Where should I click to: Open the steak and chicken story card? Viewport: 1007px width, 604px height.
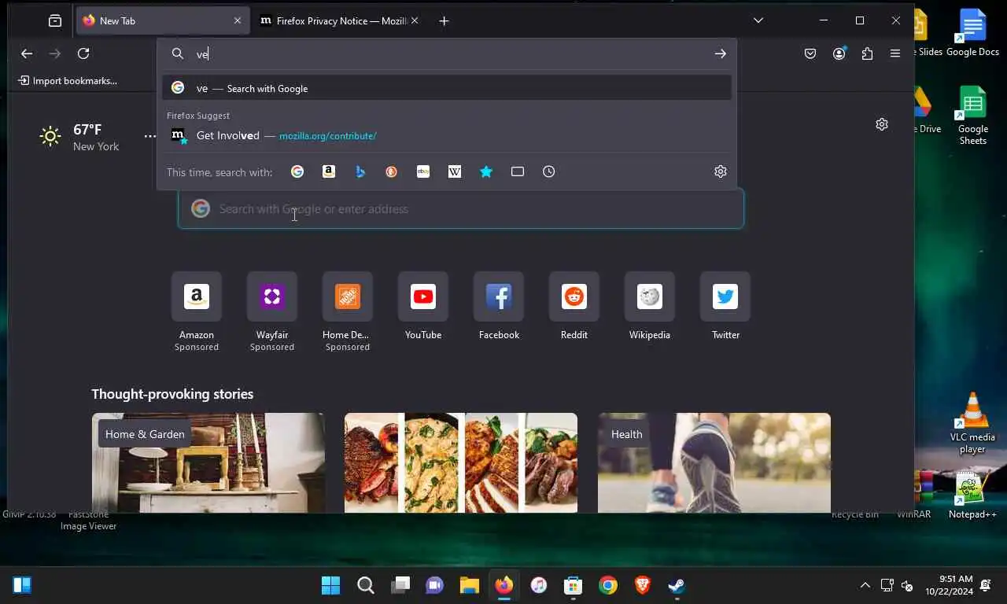click(461, 462)
